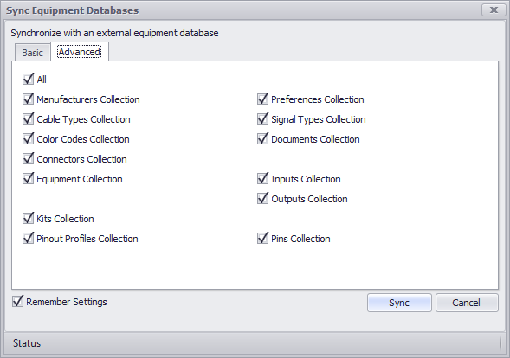510x358 pixels.
Task: Uncheck Signal Types Collection
Action: tap(263, 118)
